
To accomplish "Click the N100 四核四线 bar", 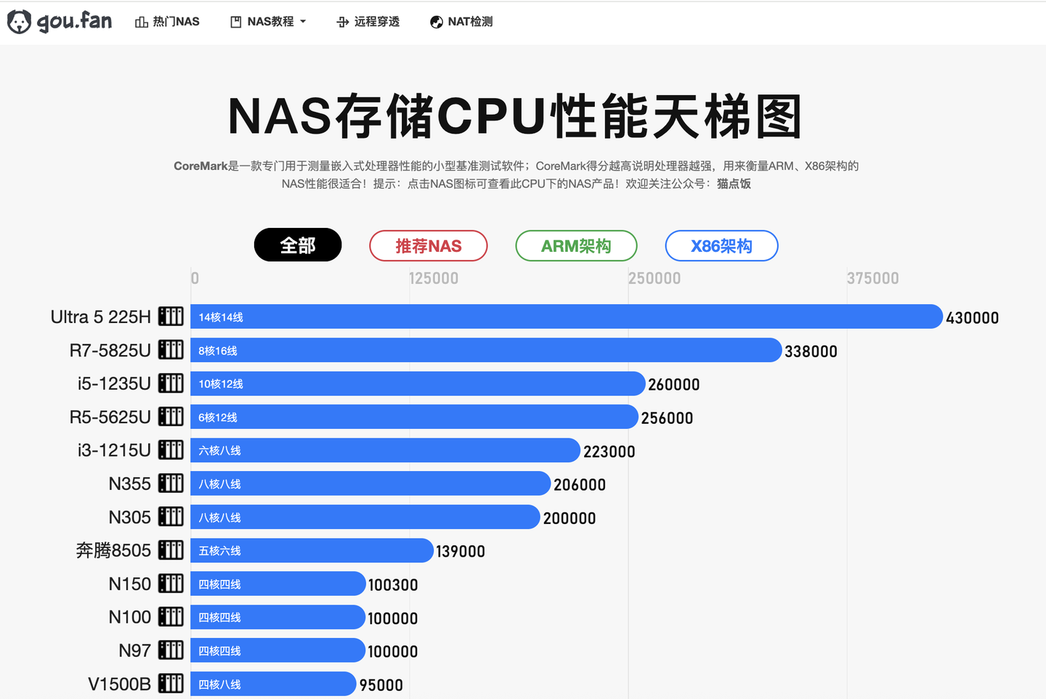I will point(277,617).
